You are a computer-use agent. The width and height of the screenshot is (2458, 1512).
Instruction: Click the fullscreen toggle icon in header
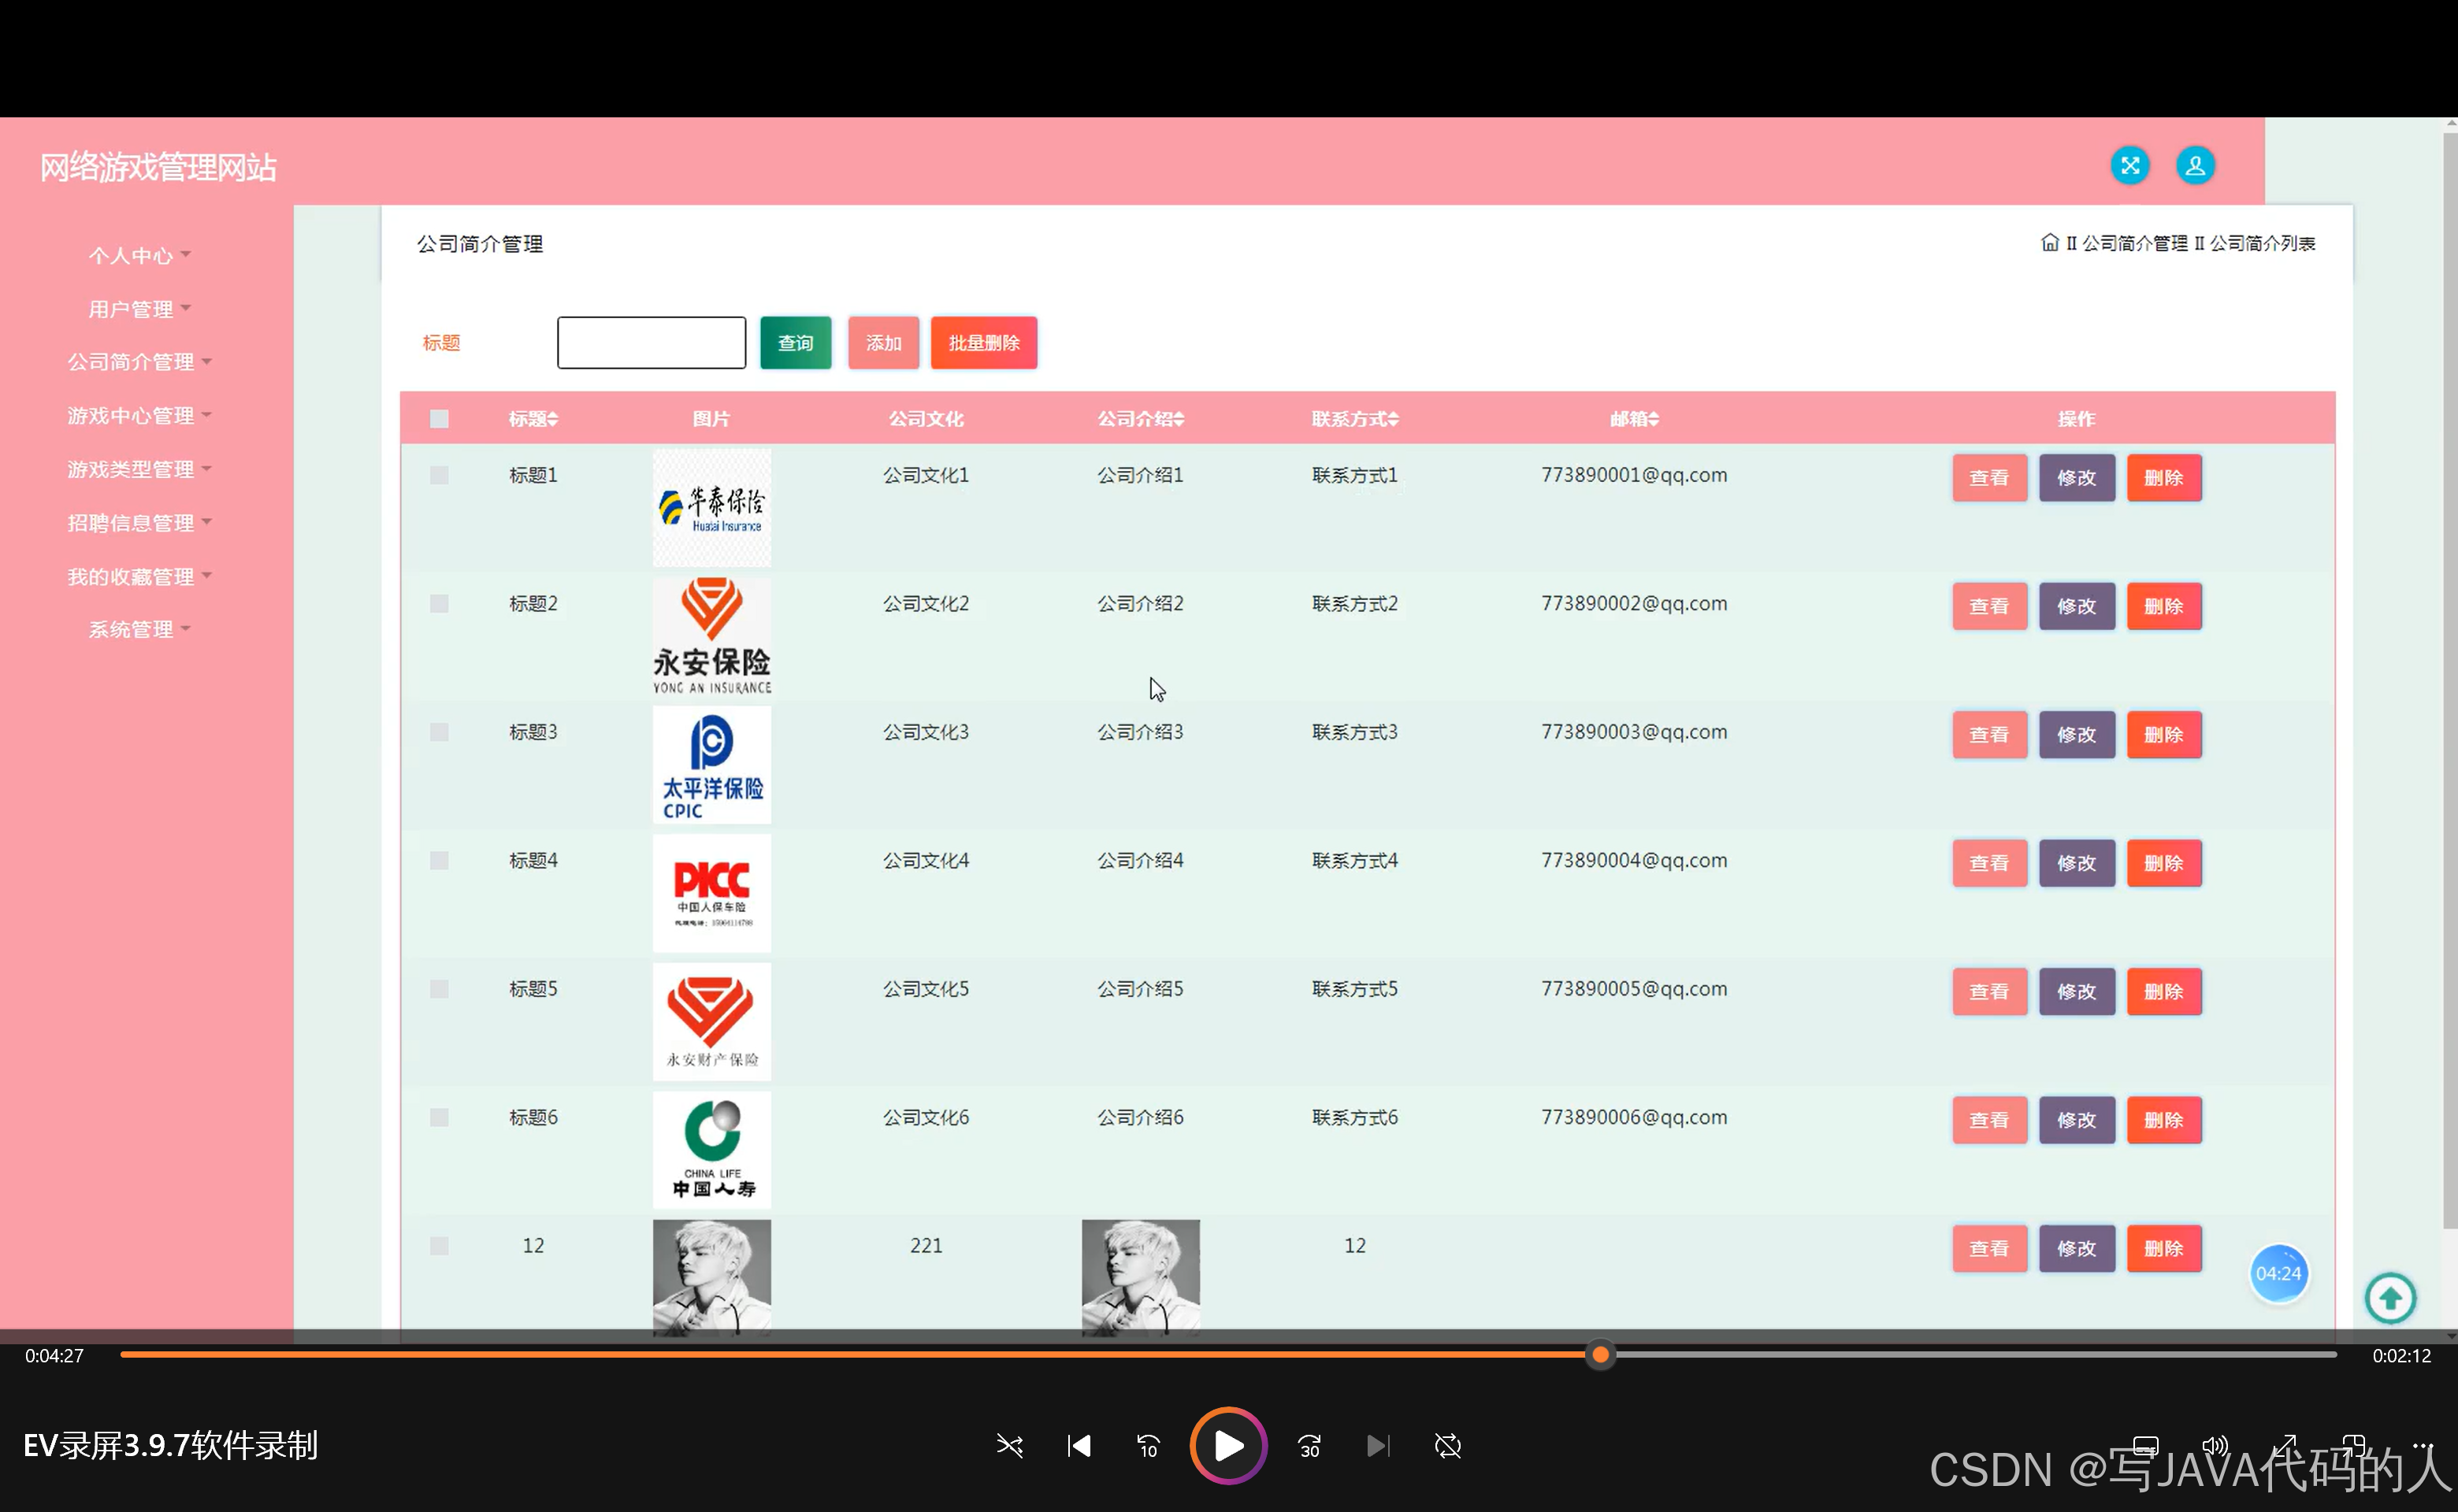(2129, 166)
